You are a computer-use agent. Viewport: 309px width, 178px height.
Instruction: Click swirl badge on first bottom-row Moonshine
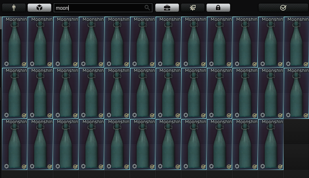pyautogui.click(x=7, y=166)
